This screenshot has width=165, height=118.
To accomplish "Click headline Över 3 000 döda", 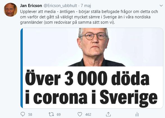I will [87, 78].
